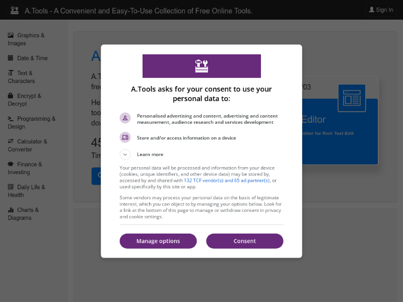Click the Sign In button

(x=381, y=10)
